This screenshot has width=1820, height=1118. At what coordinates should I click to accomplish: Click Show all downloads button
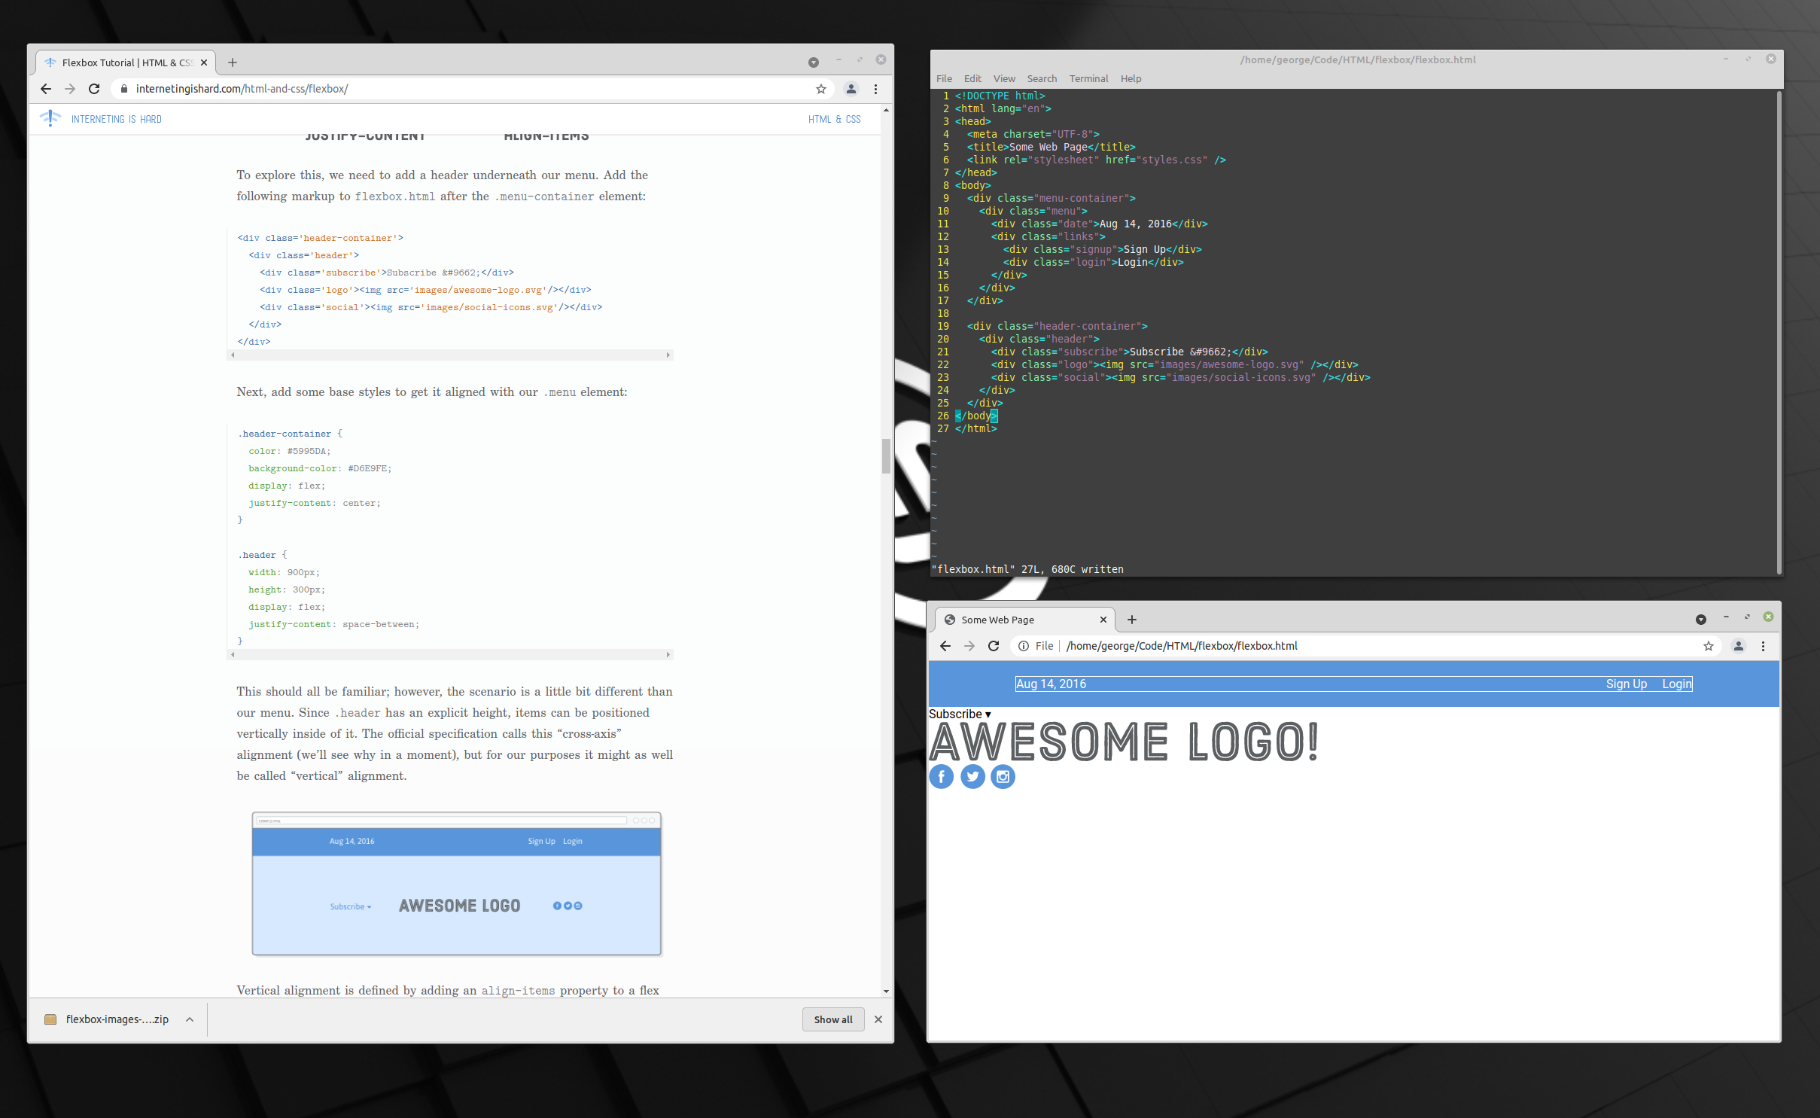click(x=832, y=1019)
